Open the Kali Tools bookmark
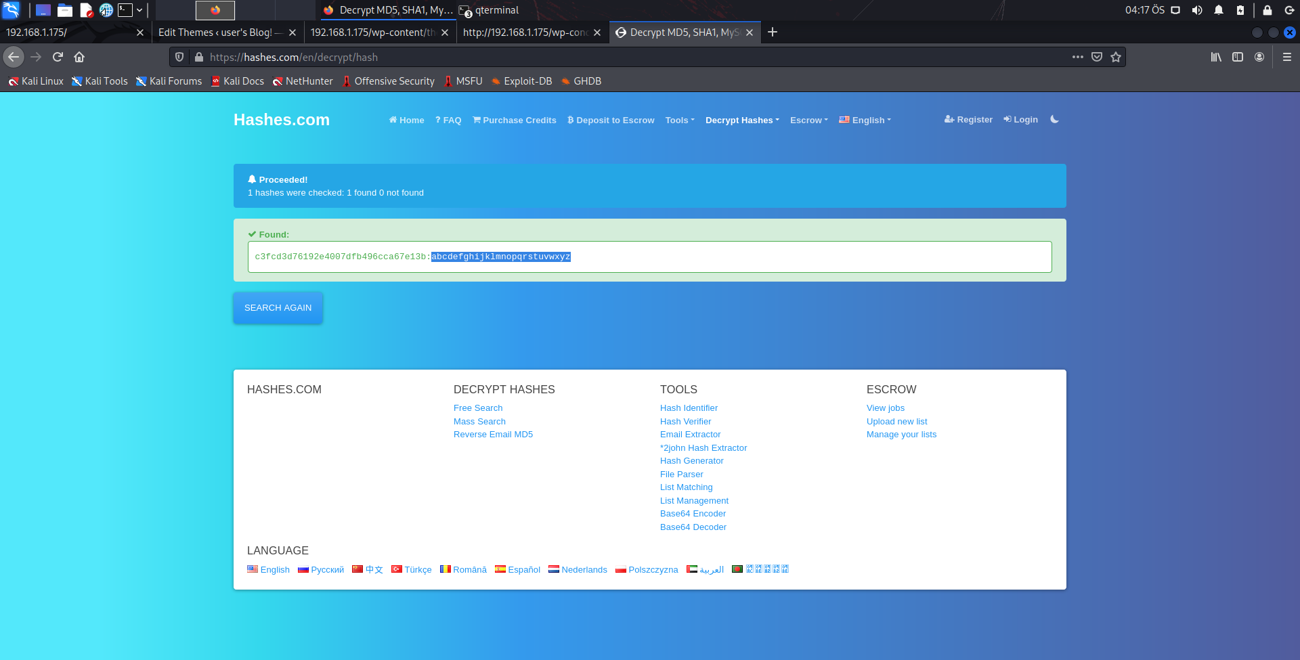The width and height of the screenshot is (1300, 660). [100, 81]
